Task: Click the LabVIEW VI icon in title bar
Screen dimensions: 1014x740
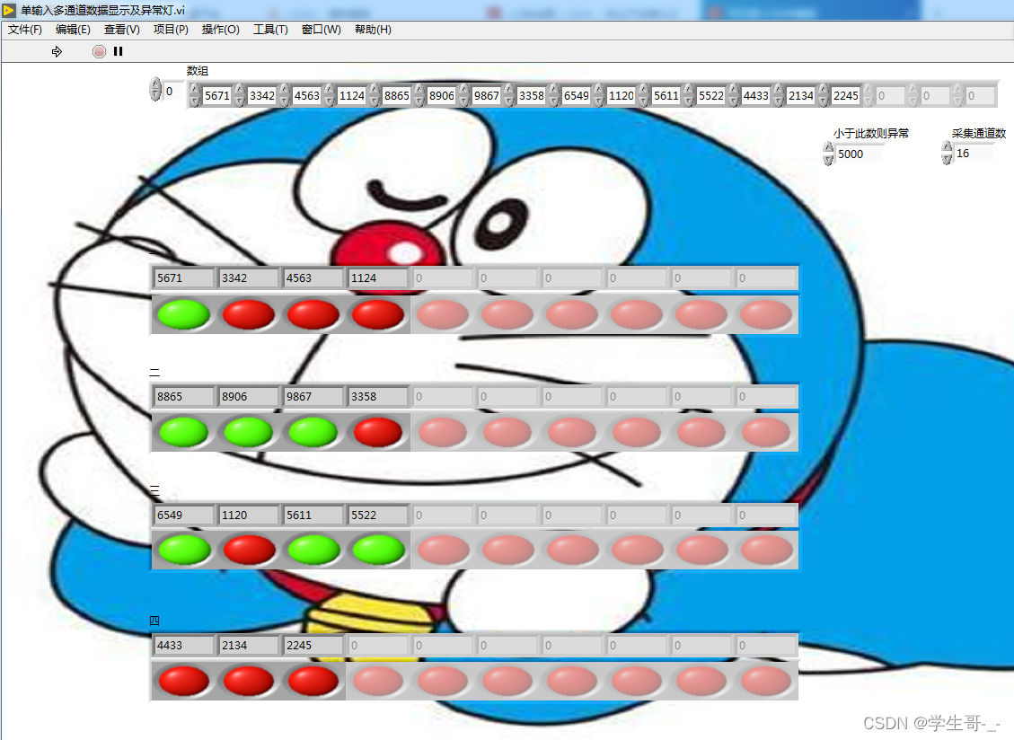Action: (x=9, y=10)
